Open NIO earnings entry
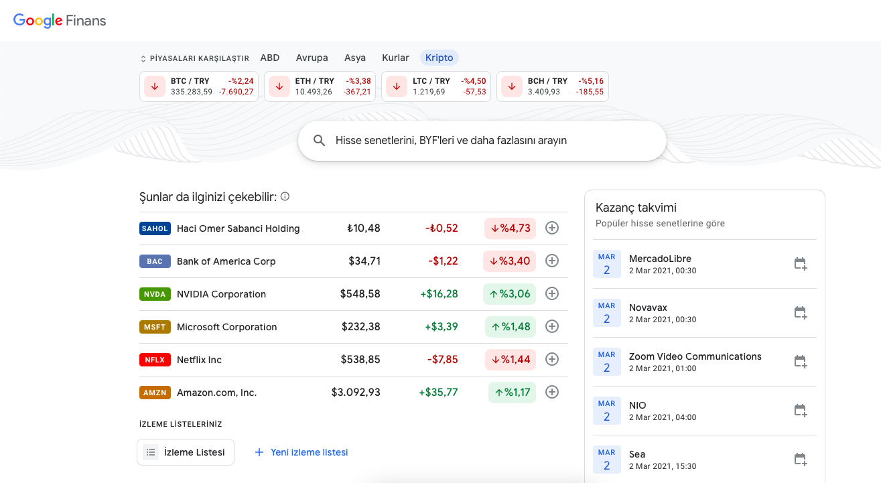Viewport: 881px width, 483px height. (705, 411)
